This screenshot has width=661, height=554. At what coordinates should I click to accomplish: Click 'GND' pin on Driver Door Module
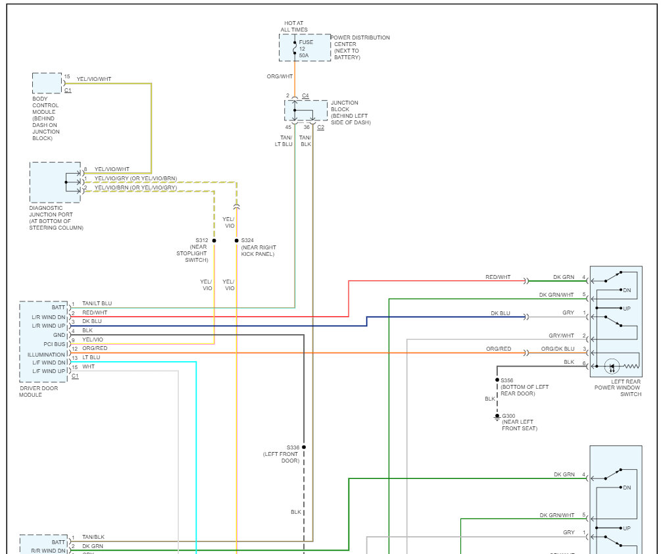(x=59, y=335)
